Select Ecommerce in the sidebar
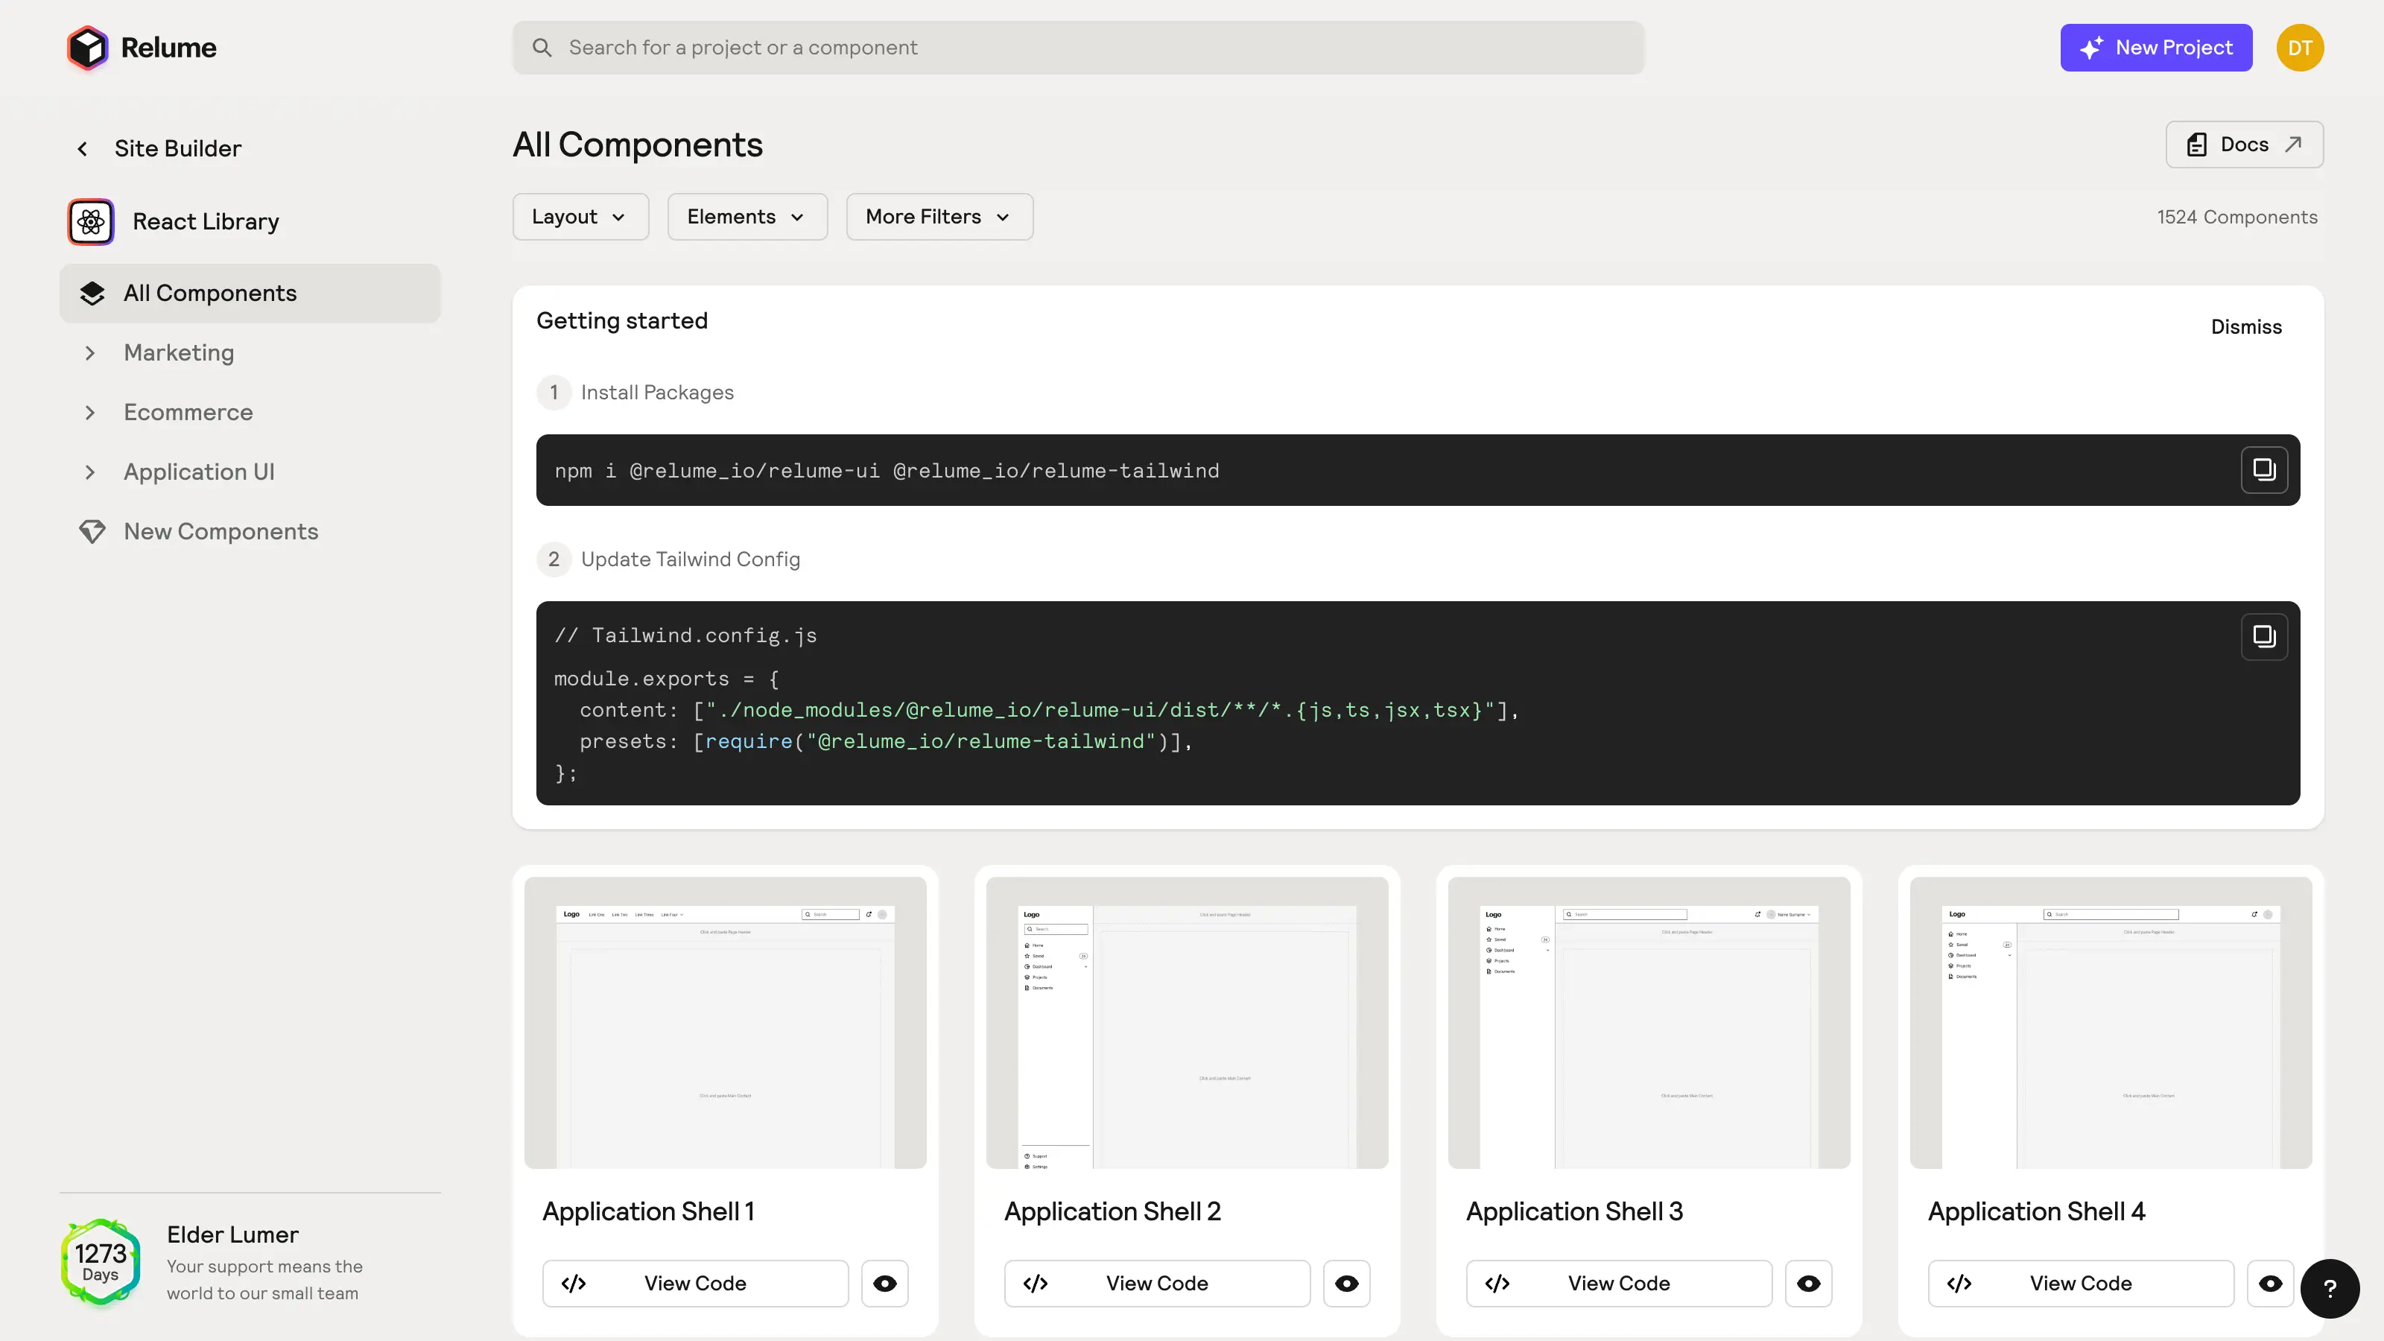2384x1341 pixels. pyautogui.click(x=250, y=413)
